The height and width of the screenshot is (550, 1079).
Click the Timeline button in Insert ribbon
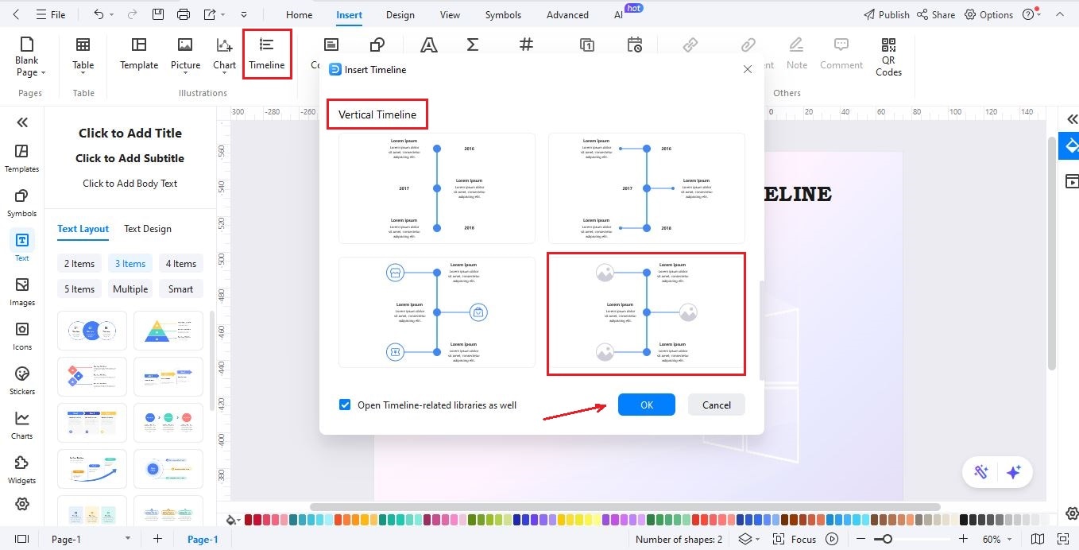coord(267,54)
